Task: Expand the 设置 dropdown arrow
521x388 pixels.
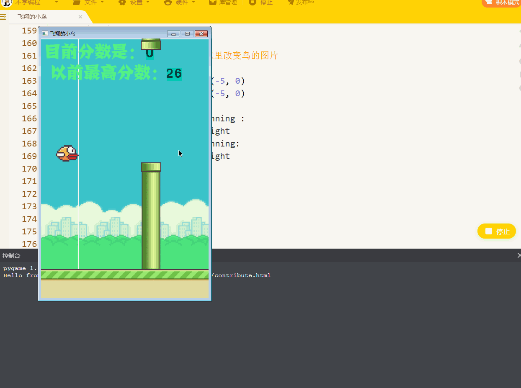Action: pyautogui.click(x=148, y=2)
